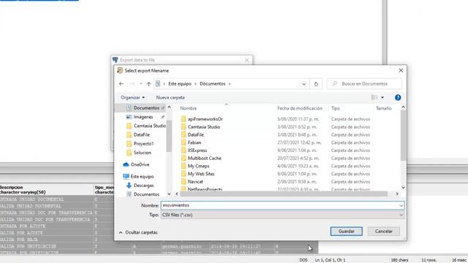Select Este equipo in the address path
Image resolution: width=468 pixels, height=263 pixels.
point(180,84)
